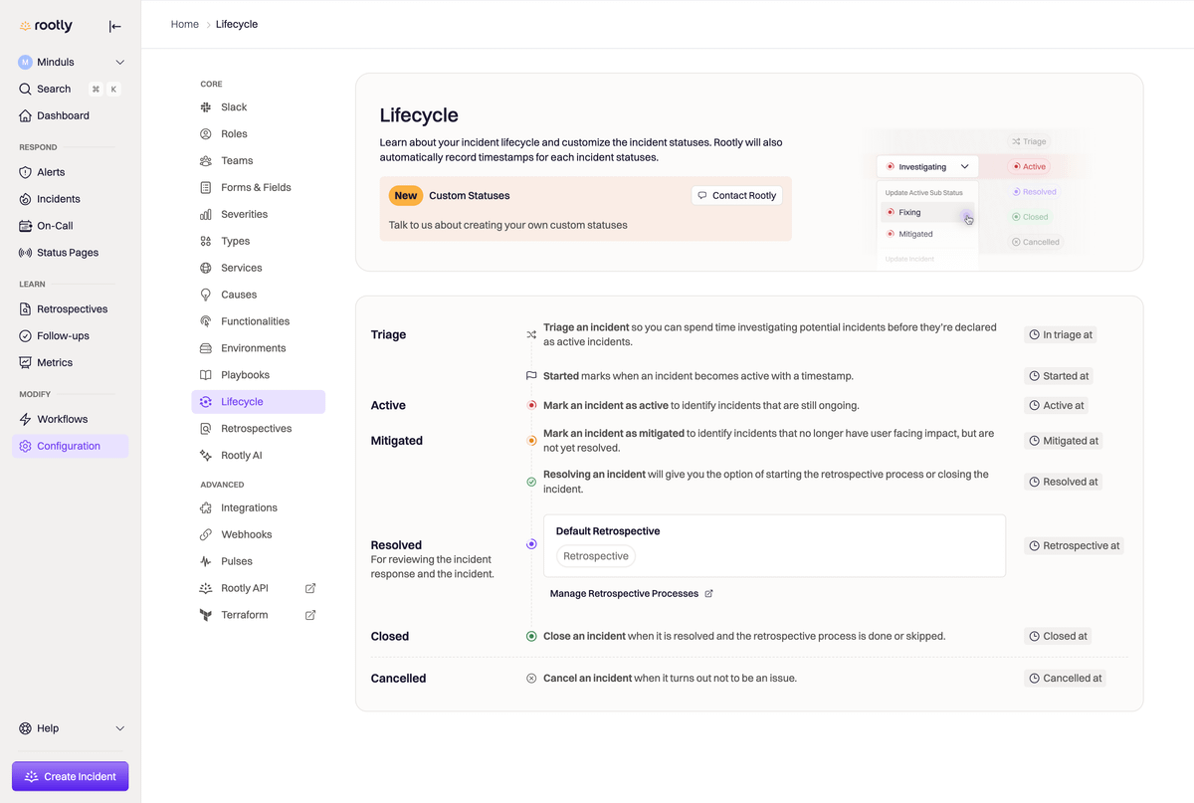The height and width of the screenshot is (803, 1194).
Task: Click the Metrics chart icon
Action: [x=26, y=363]
